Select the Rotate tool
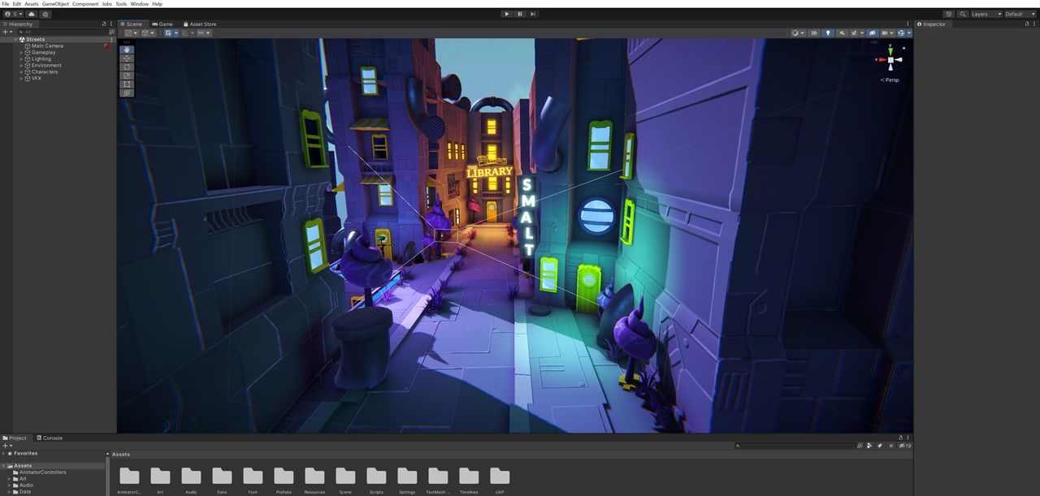Image resolution: width=1040 pixels, height=496 pixels. coord(127,67)
